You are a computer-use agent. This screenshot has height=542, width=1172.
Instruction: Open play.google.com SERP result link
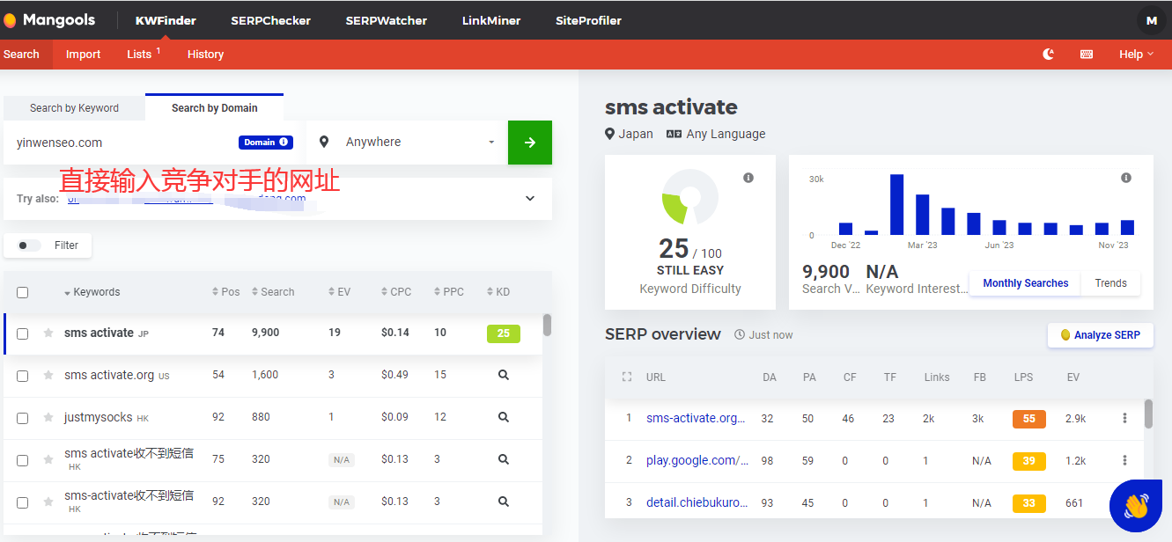pyautogui.click(x=697, y=461)
